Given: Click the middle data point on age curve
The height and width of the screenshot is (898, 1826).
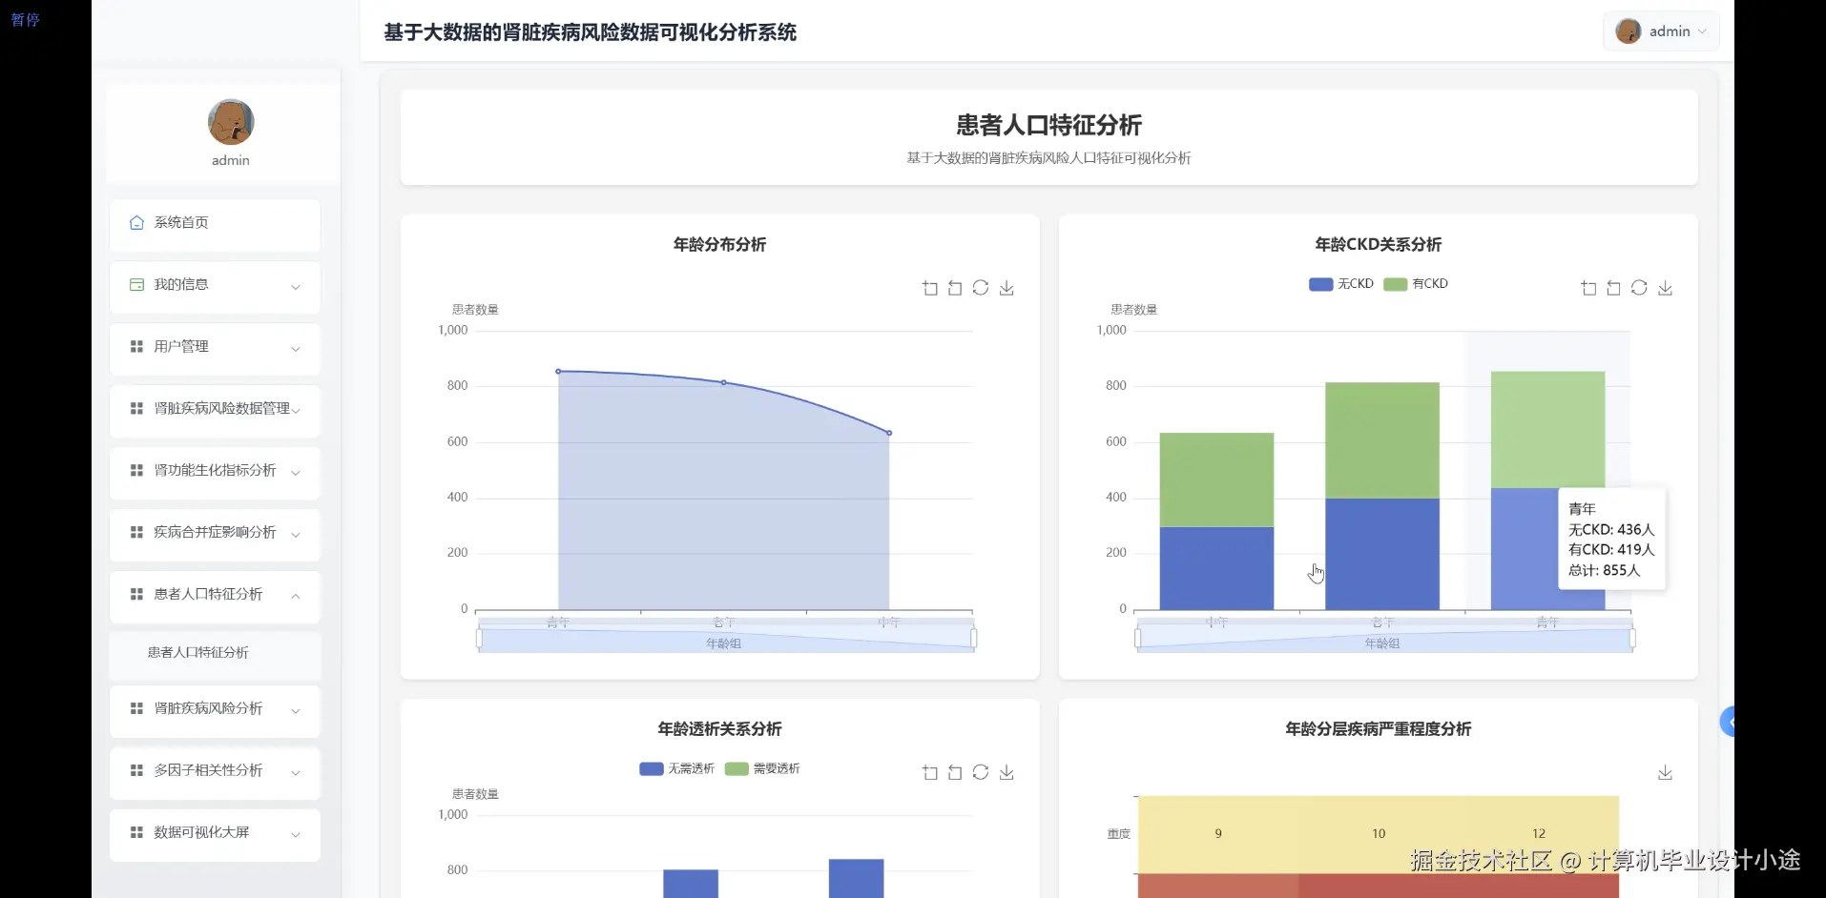Looking at the screenshot, I should [x=723, y=382].
